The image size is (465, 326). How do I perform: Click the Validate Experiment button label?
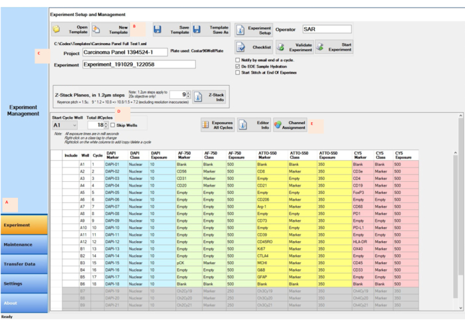click(x=301, y=47)
